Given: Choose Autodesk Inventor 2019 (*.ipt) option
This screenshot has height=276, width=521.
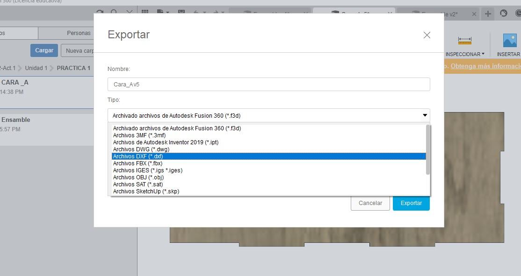Looking at the screenshot, I should pos(269,142).
